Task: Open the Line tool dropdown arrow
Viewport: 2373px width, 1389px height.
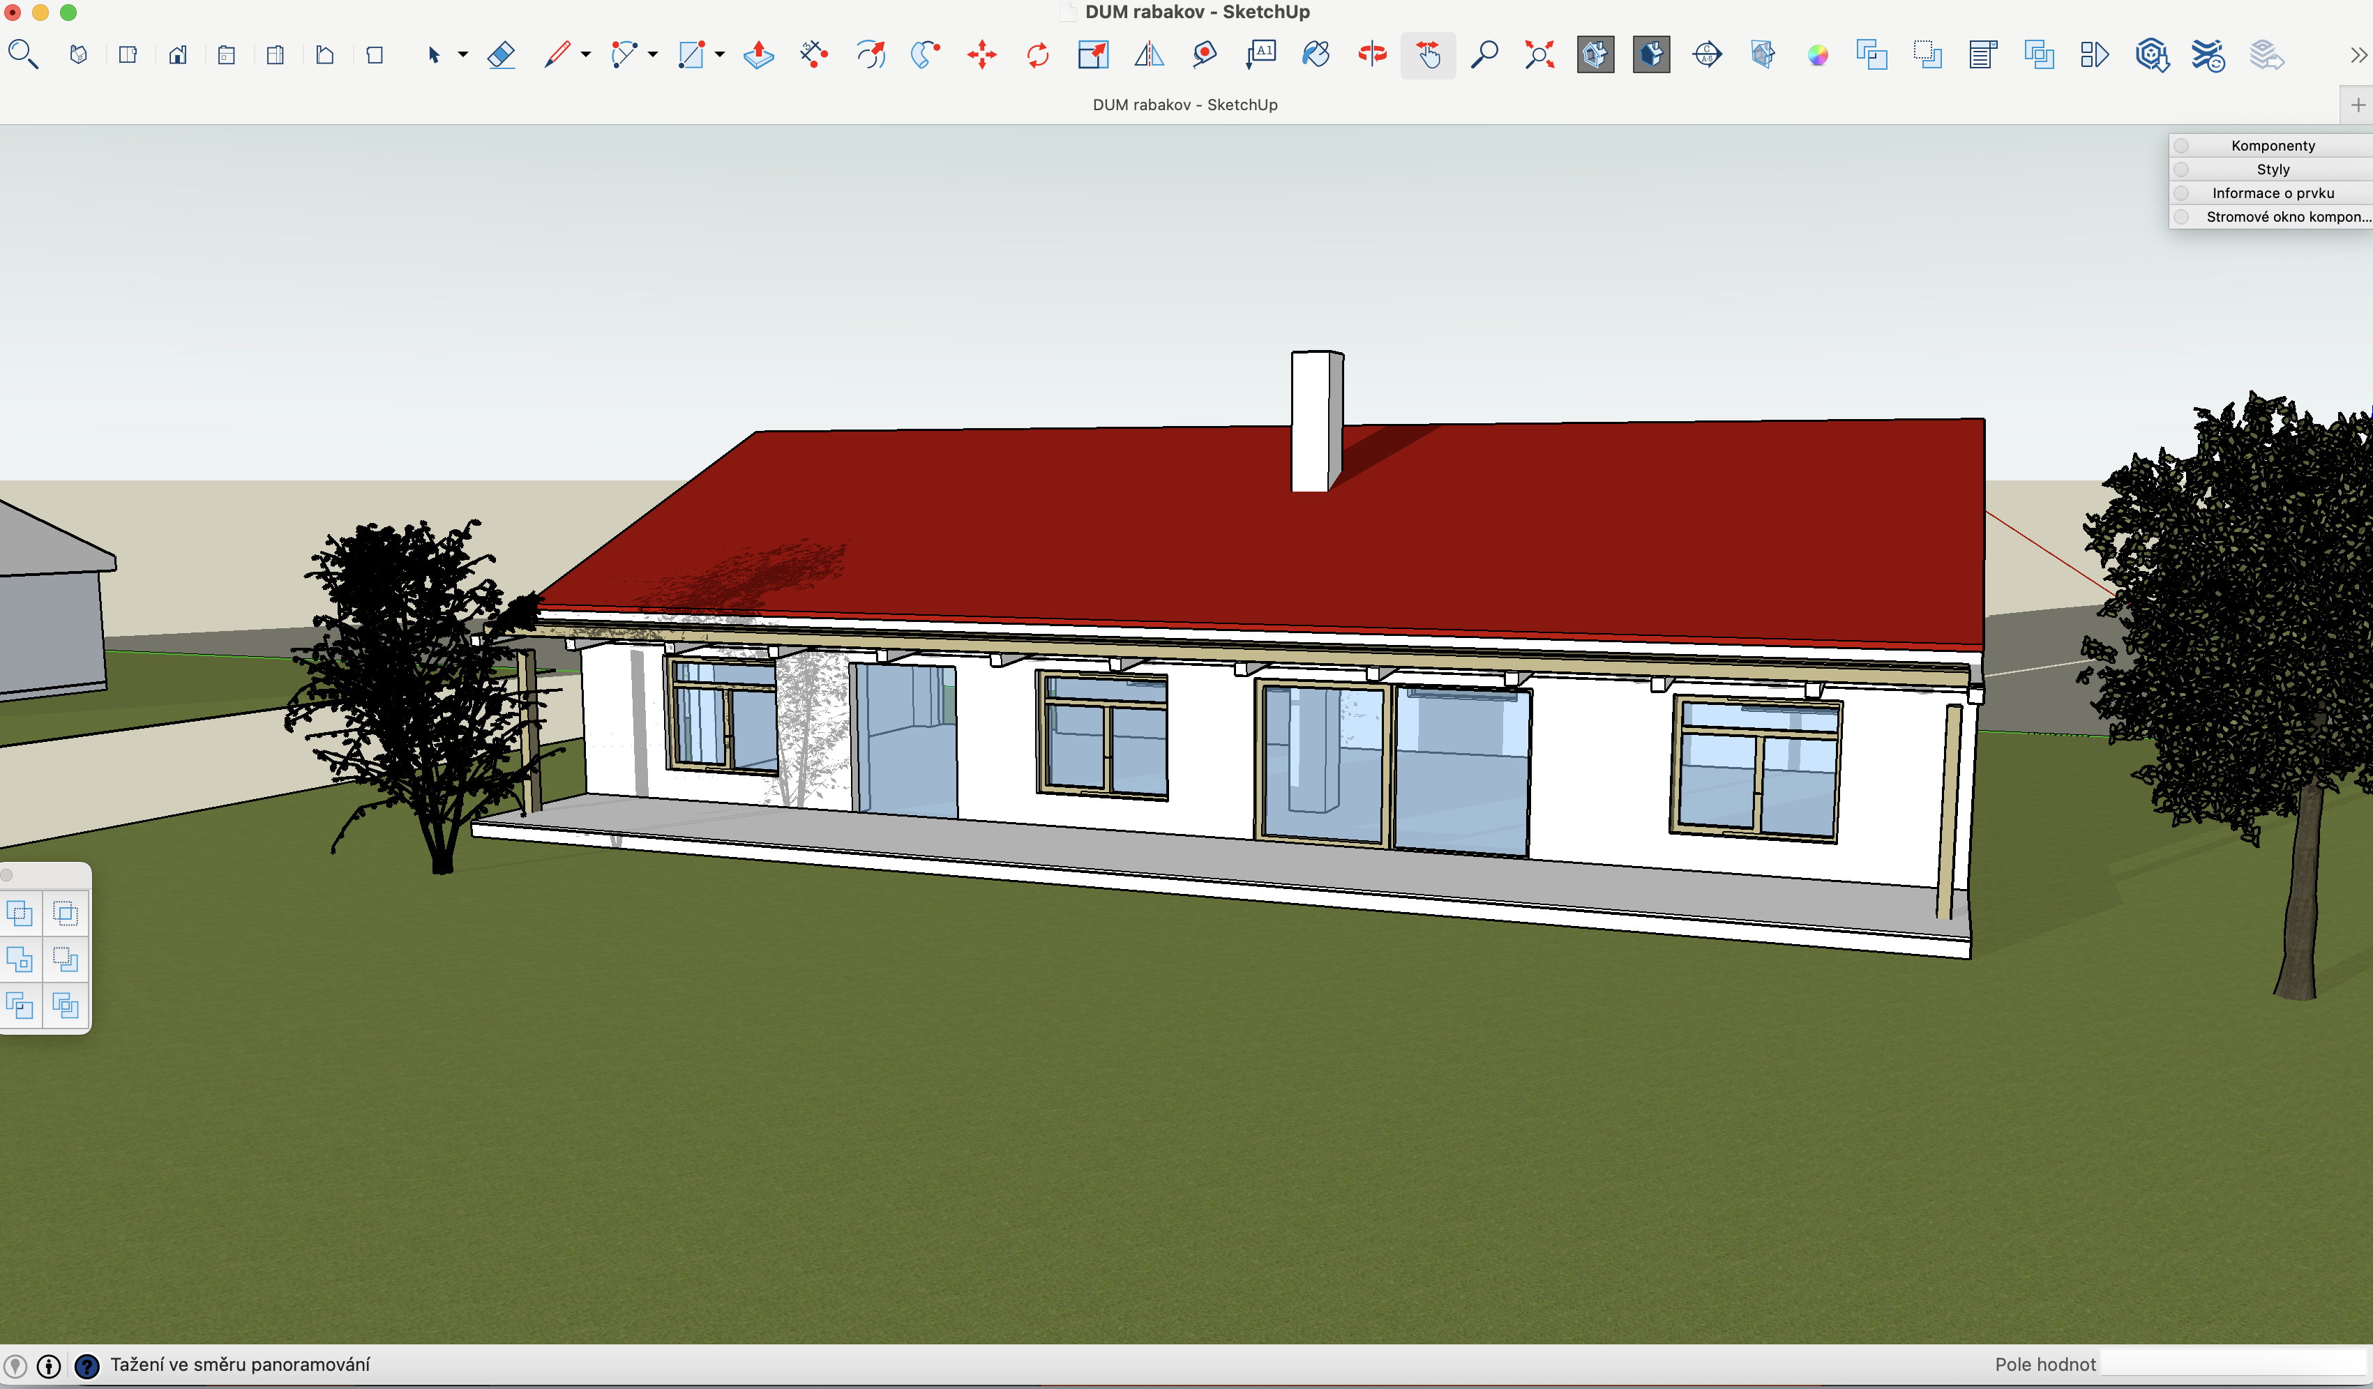Action: pyautogui.click(x=586, y=54)
